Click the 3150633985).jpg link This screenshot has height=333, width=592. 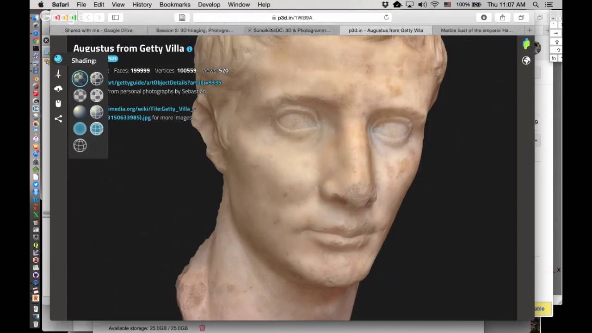click(129, 118)
